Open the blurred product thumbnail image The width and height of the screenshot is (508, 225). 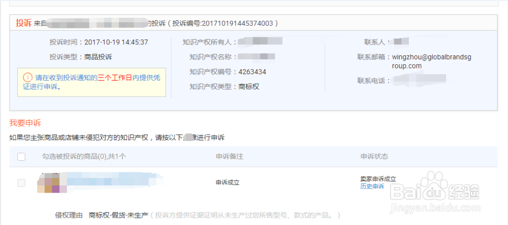52,182
